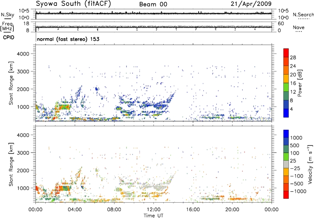Click the left '18' frequency axis value
Viewport: 314px width, 218px height.
tap(26, 24)
